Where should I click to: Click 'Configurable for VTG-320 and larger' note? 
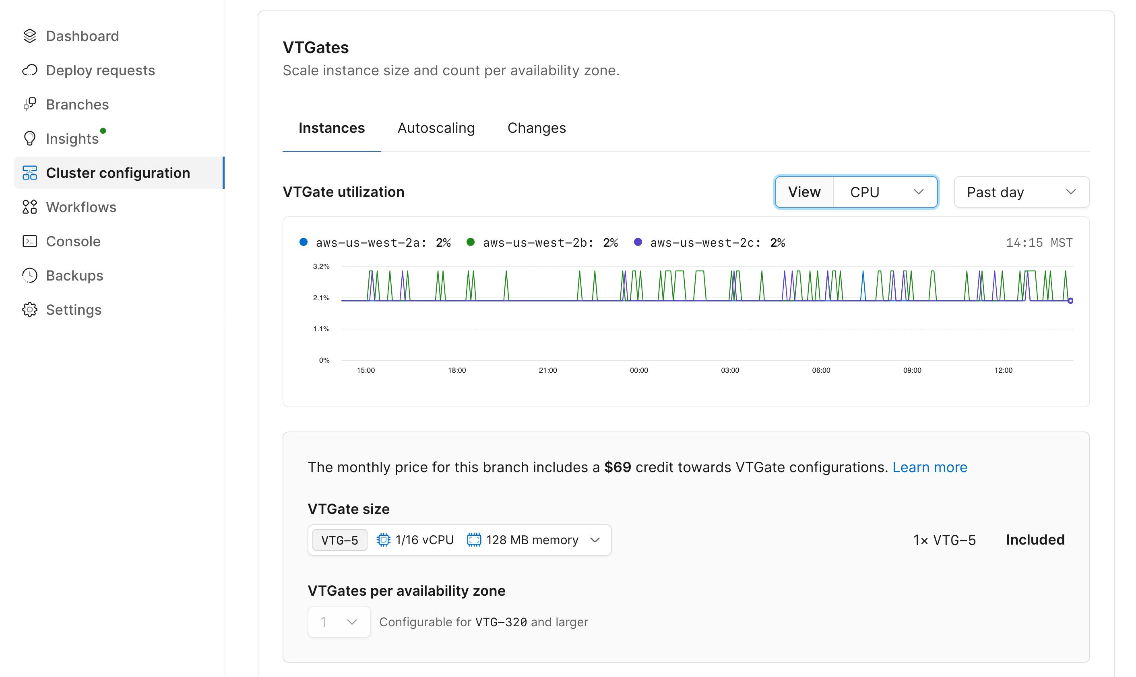point(483,622)
